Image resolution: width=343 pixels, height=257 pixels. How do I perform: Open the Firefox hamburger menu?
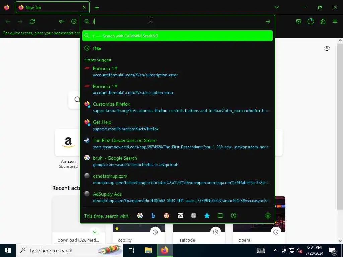pyautogui.click(x=335, y=21)
